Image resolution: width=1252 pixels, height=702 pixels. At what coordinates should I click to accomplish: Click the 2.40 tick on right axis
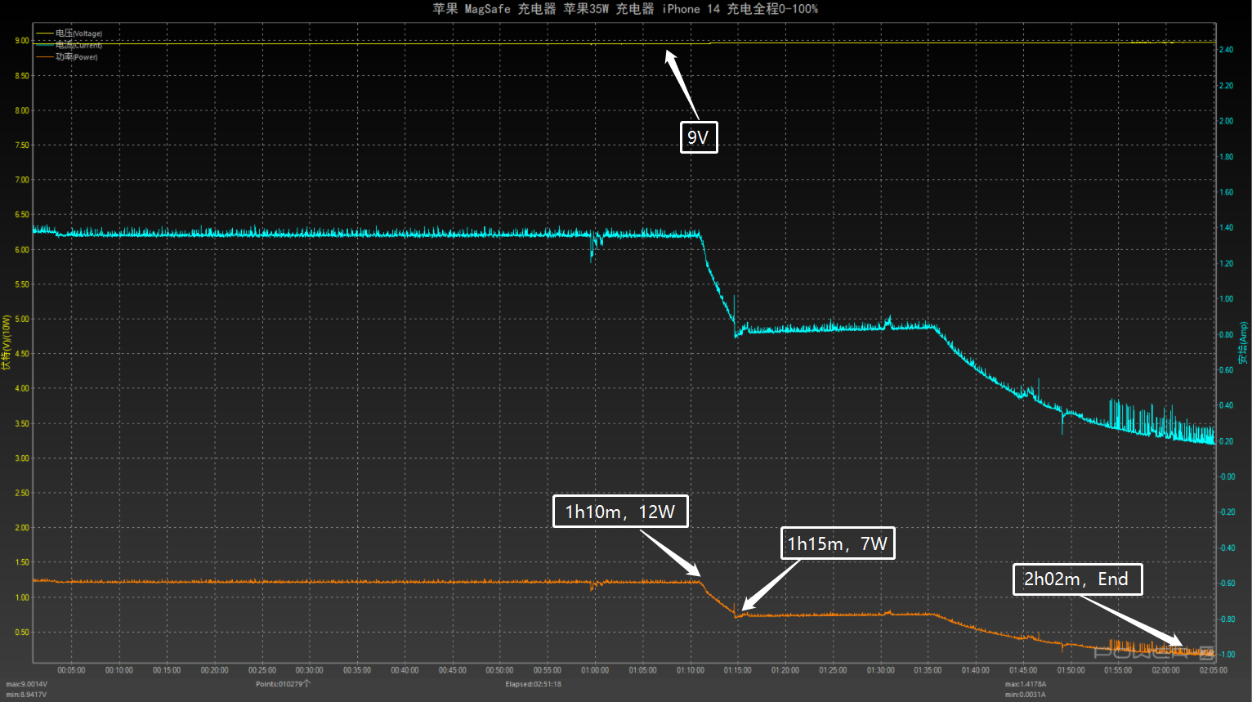tap(1227, 50)
